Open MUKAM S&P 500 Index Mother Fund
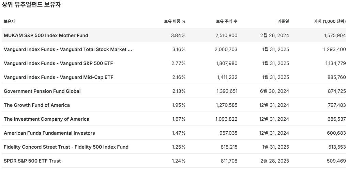The height and width of the screenshot is (169, 348). [46, 35]
